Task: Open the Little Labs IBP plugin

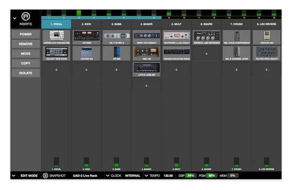Action: (147, 69)
